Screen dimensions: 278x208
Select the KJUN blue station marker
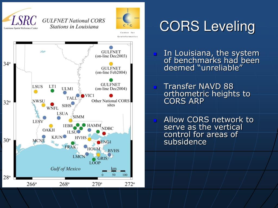(x=65, y=136)
